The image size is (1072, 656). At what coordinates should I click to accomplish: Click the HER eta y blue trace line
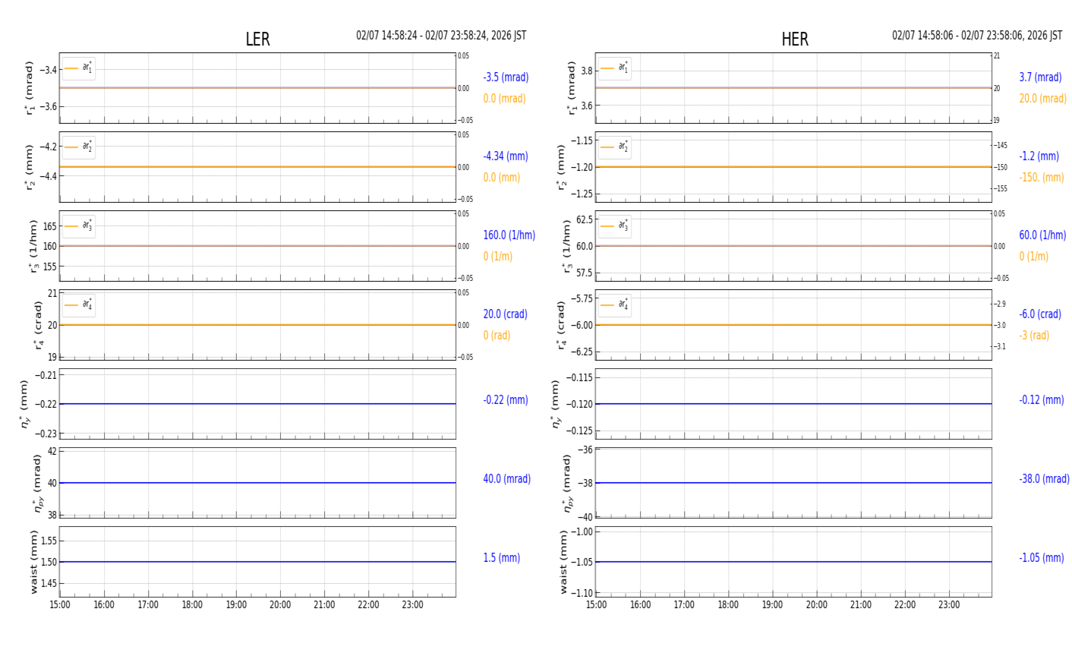pyautogui.click(x=793, y=404)
